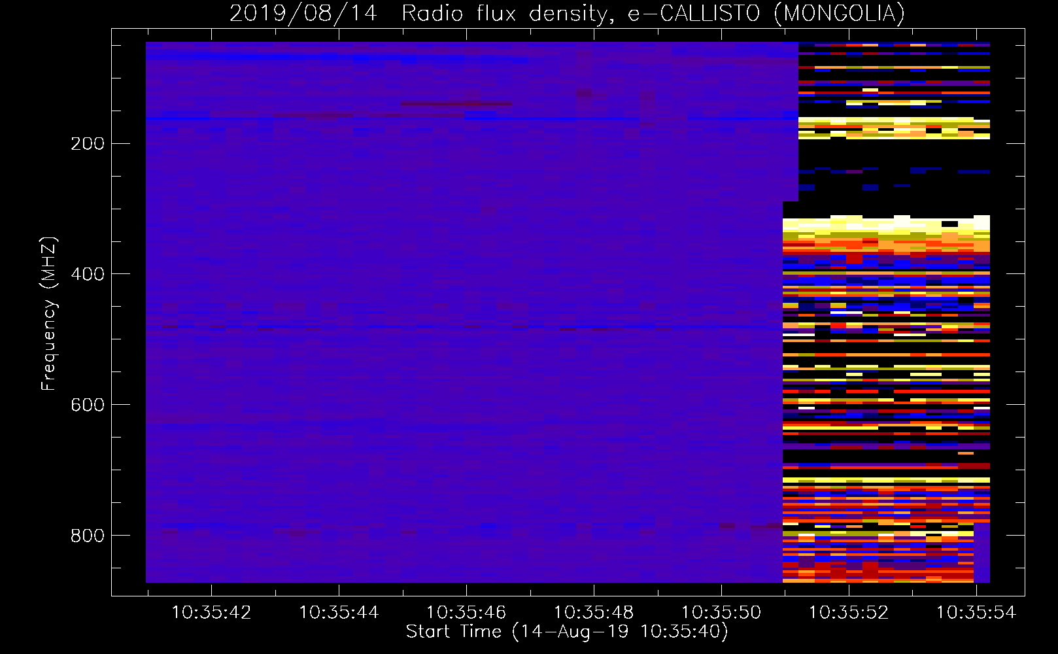Screen dimensions: 1058x654
Task: Click the 10:35:48 time tick label
Action: 594,612
